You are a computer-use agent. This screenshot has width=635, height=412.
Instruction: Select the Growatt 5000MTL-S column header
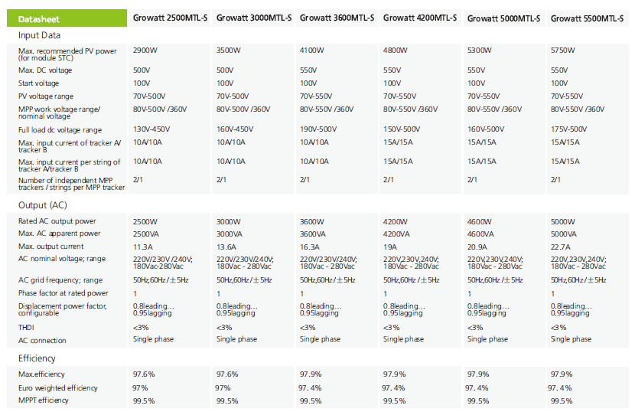(503, 18)
